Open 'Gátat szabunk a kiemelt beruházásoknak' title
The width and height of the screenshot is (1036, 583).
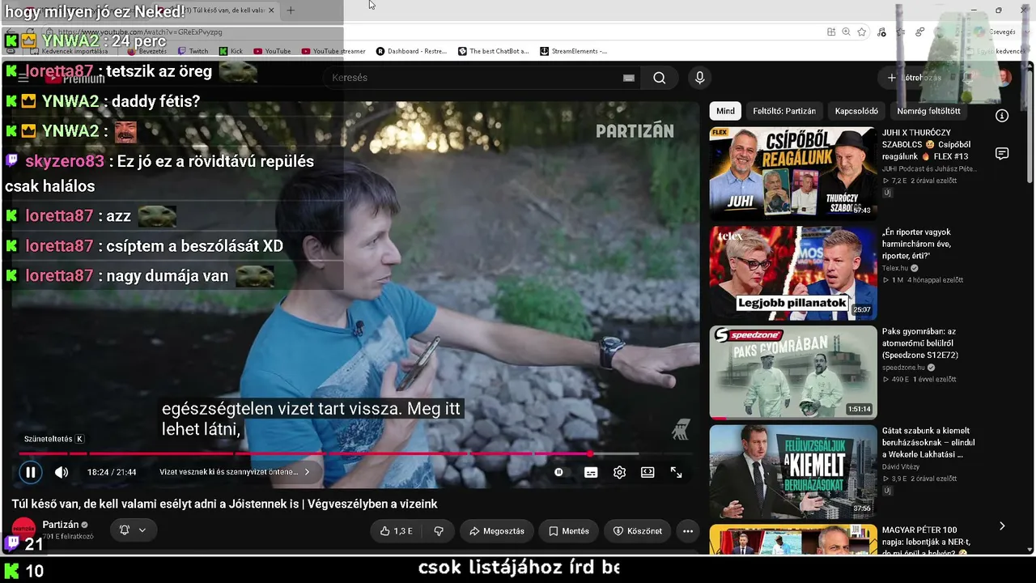[928, 443]
